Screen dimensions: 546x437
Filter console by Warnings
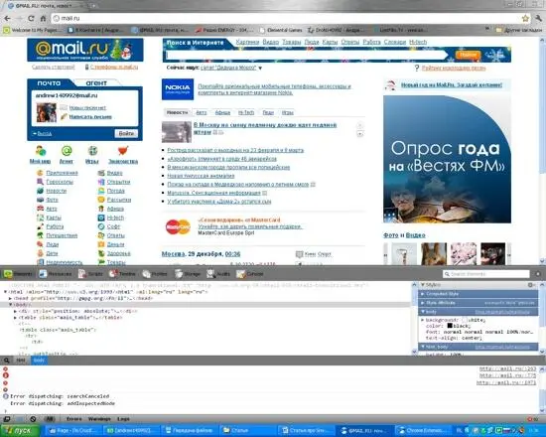(99, 419)
